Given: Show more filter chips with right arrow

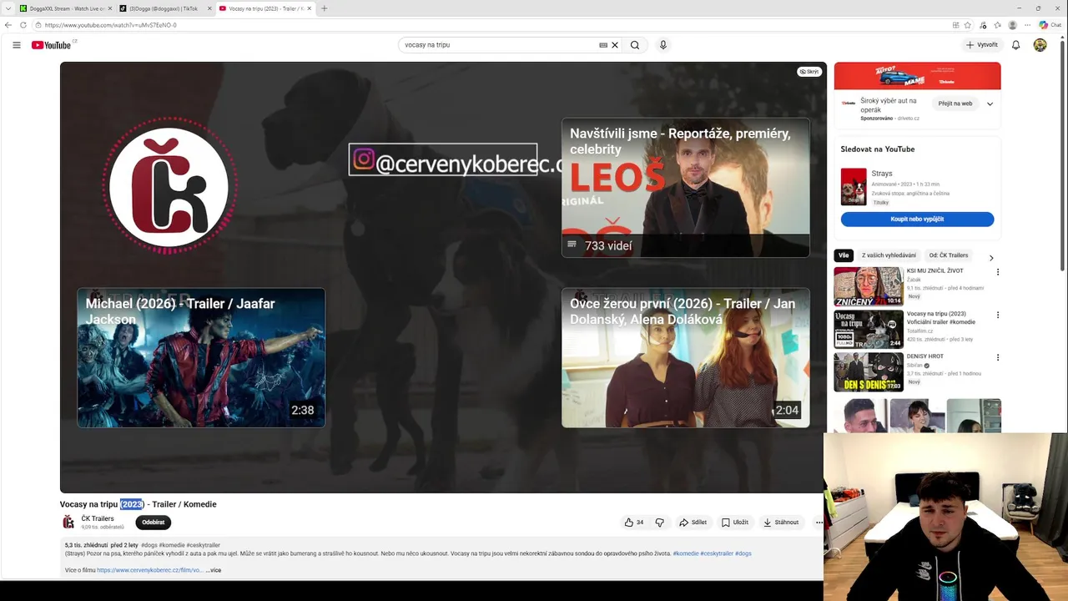Looking at the screenshot, I should pos(991,257).
